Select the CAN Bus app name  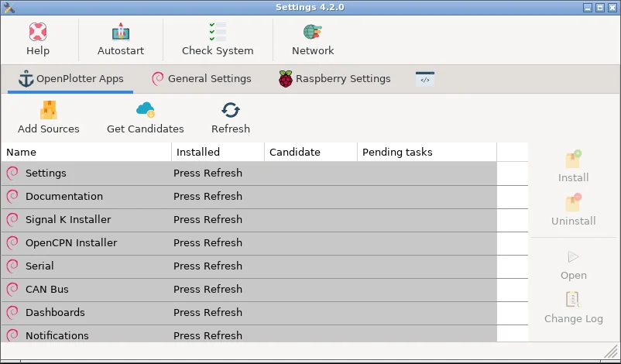[47, 289]
